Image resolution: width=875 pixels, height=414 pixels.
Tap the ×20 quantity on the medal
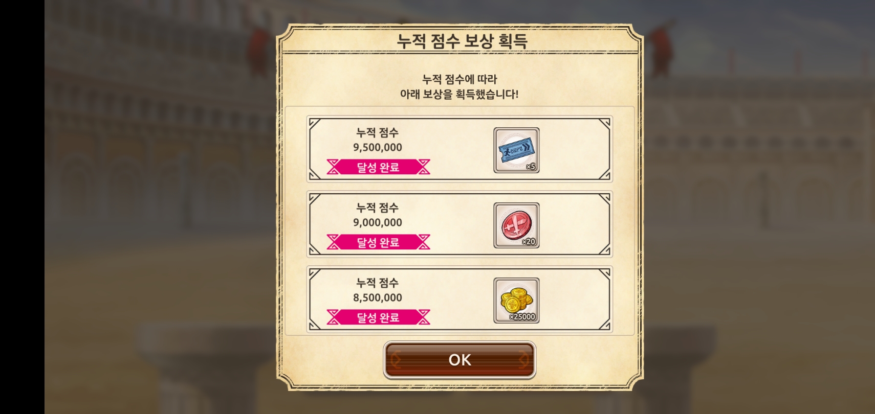click(x=529, y=242)
